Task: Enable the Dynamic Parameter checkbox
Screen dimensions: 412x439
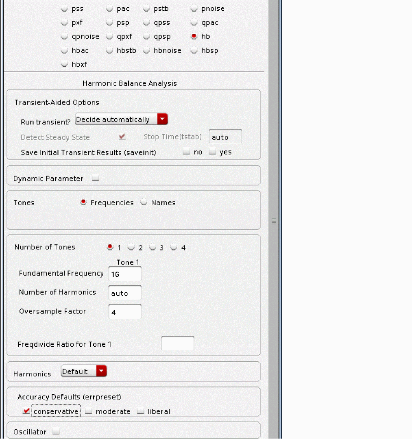Action: point(95,178)
